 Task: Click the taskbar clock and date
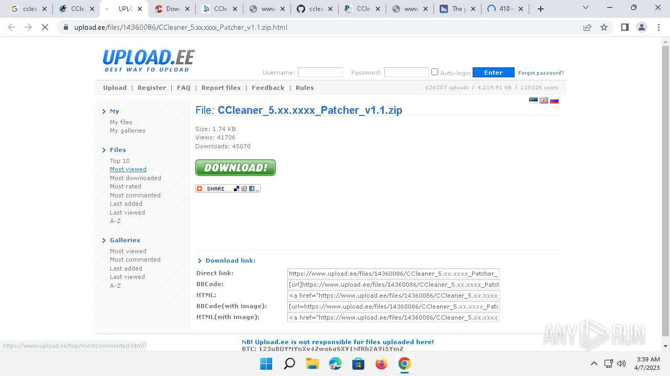[x=648, y=363]
